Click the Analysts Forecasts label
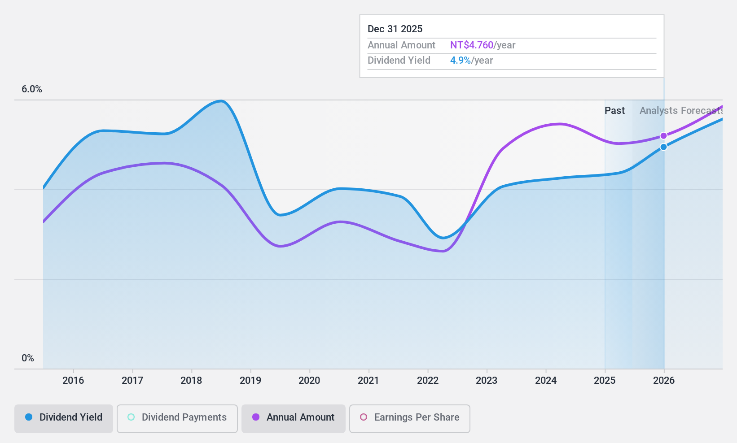The width and height of the screenshot is (737, 443). pyautogui.click(x=681, y=111)
